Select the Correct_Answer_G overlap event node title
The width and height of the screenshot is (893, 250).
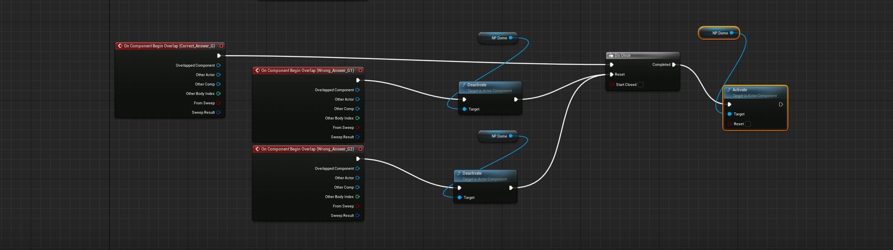[169, 46]
